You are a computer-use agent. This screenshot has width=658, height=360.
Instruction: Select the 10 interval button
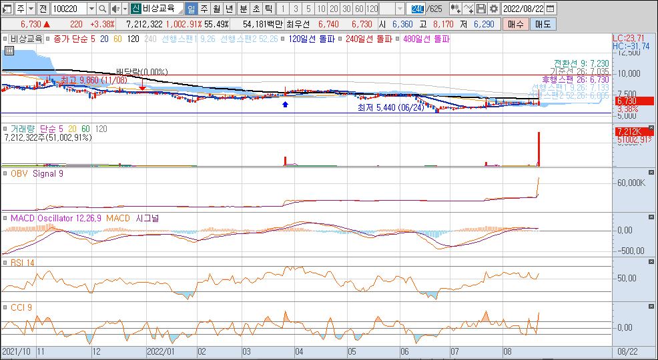[x=321, y=9]
